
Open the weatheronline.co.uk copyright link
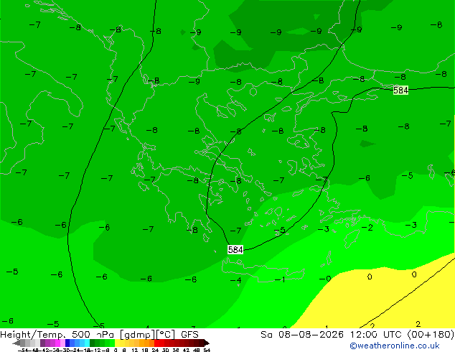coord(395,346)
